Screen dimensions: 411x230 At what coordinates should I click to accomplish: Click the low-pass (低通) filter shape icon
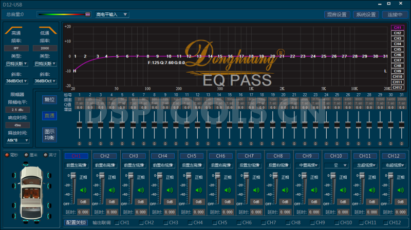[44, 32]
